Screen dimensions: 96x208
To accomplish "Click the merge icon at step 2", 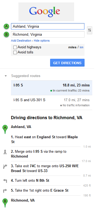I will [x=5, y=152].
